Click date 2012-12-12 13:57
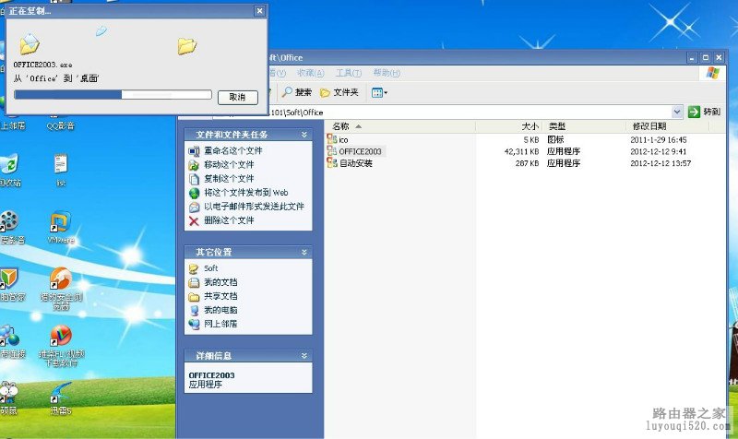Viewport: 738px width, 439px height. click(661, 163)
